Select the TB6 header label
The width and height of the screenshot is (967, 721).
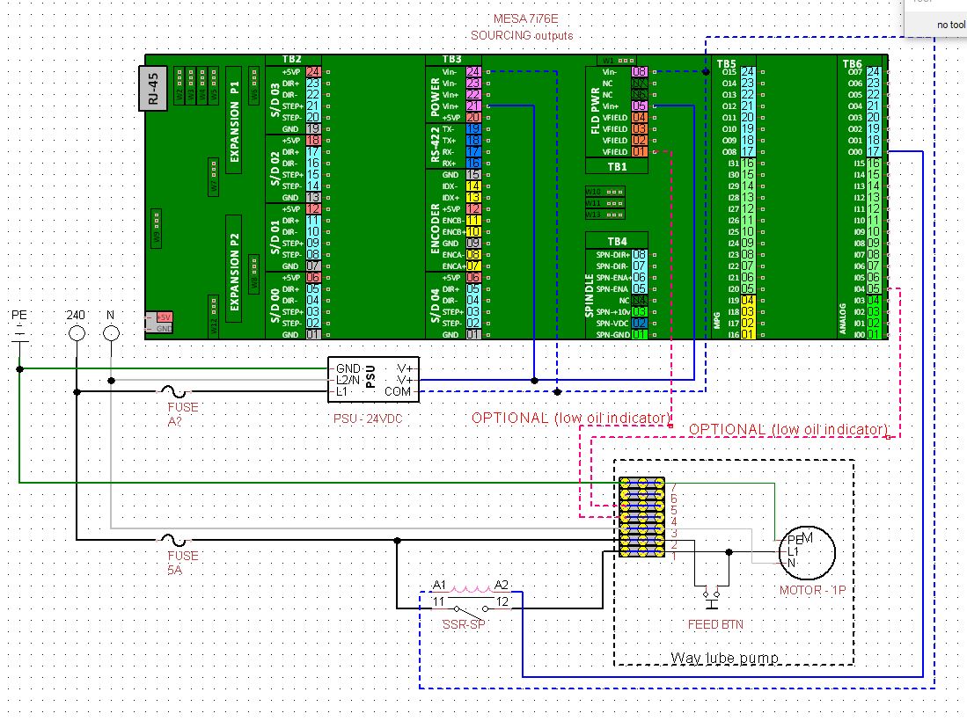(x=853, y=63)
